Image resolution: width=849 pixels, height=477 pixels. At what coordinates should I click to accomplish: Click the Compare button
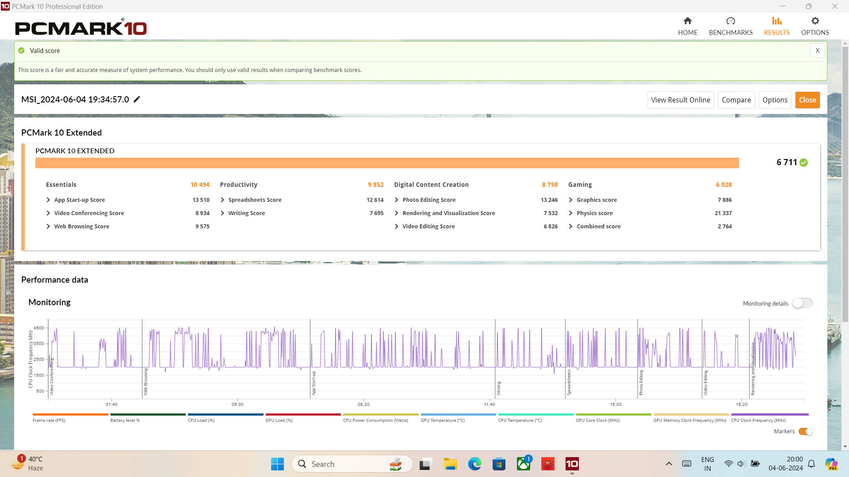click(x=736, y=100)
